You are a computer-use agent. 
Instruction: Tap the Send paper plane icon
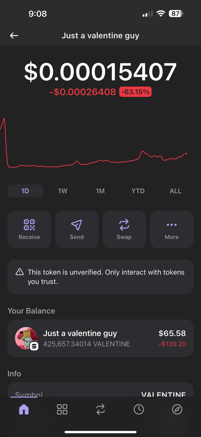pyautogui.click(x=77, y=229)
